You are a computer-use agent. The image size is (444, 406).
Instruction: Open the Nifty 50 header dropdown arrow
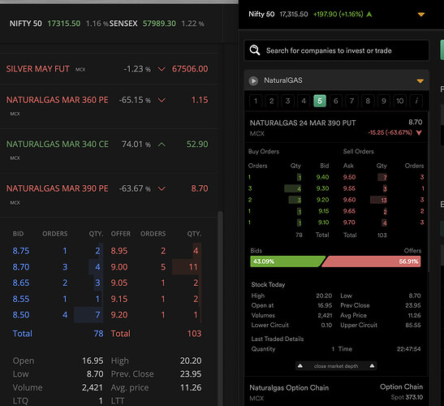(421, 15)
